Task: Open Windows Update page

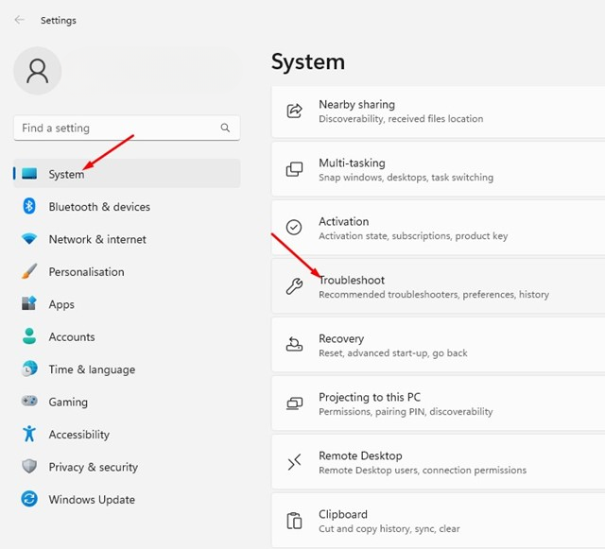Action: [127, 499]
